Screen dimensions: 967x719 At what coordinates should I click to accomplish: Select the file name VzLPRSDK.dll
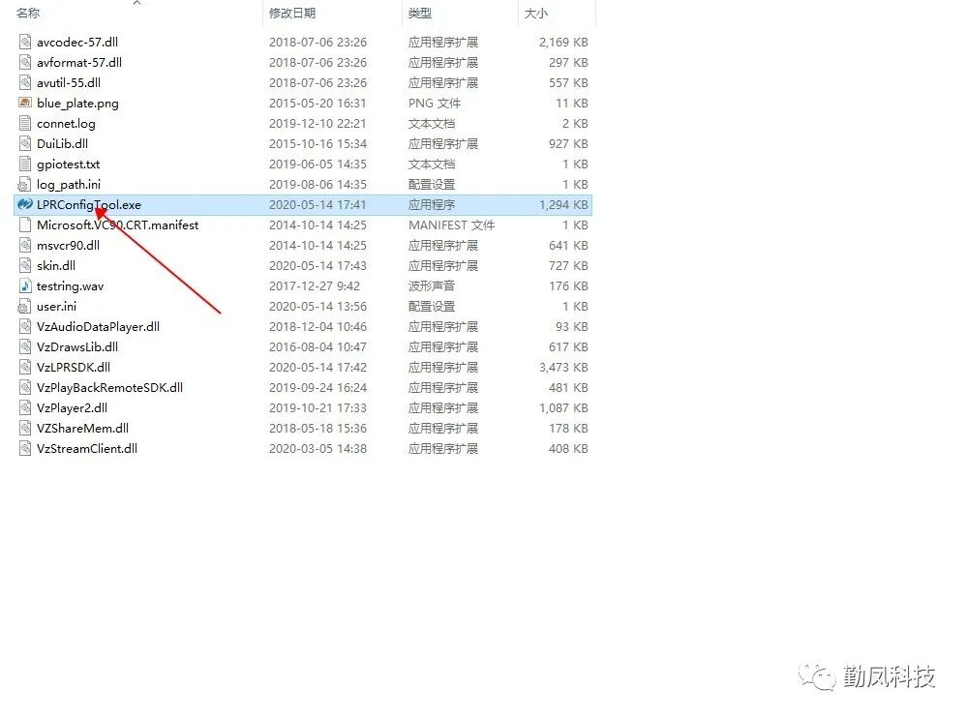[74, 368]
